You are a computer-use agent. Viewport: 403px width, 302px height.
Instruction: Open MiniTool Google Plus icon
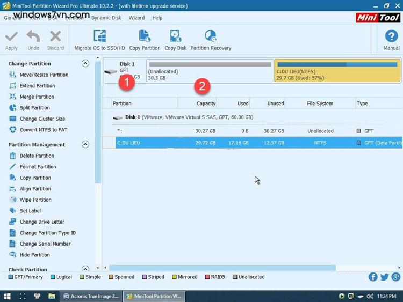pyautogui.click(x=396, y=277)
